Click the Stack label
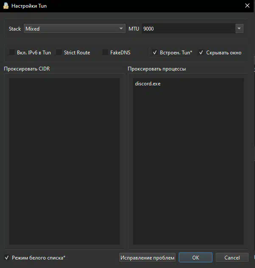The width and height of the screenshot is (255, 268). coord(15,29)
